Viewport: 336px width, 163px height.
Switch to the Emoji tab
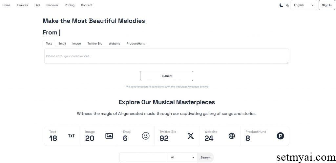click(x=62, y=44)
